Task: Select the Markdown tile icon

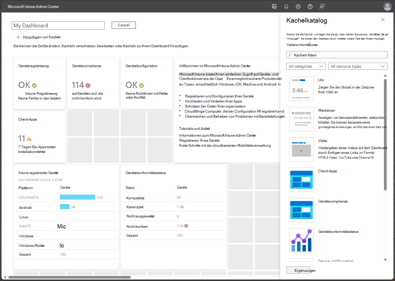Action: coord(301,119)
